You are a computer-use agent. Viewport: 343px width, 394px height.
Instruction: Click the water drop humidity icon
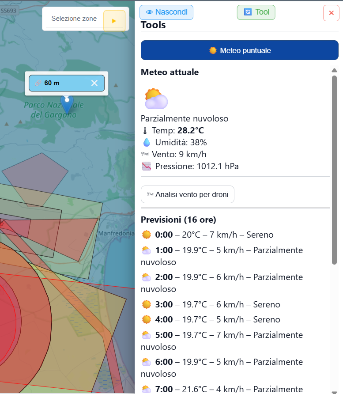click(x=147, y=143)
